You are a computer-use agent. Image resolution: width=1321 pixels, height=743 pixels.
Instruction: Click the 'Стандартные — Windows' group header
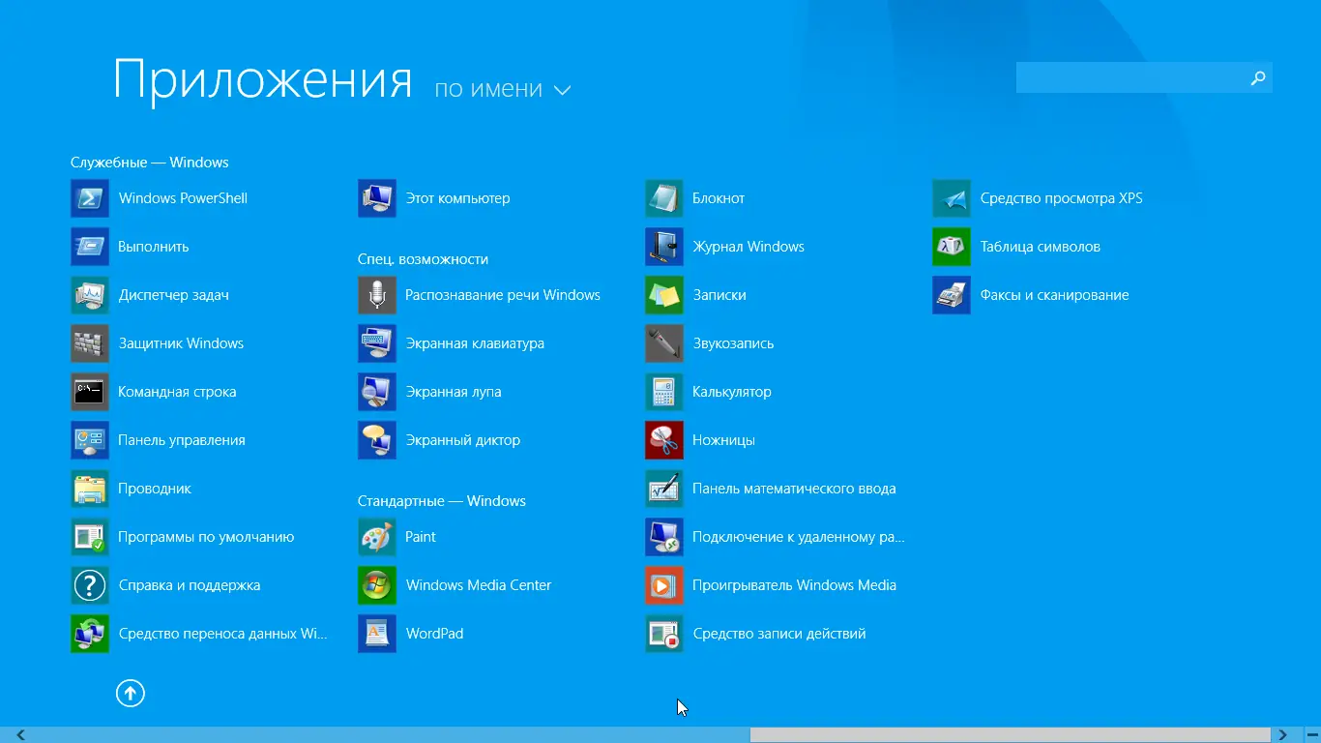[x=442, y=501]
